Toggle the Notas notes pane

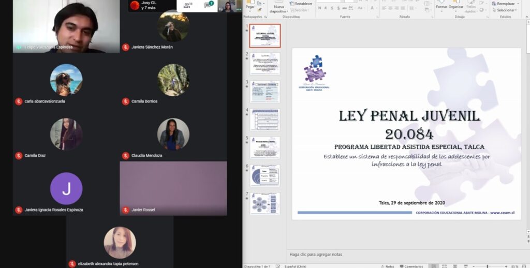click(386, 266)
